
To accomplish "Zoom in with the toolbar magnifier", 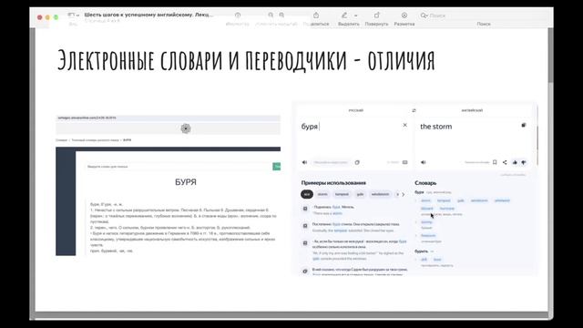I will click(x=281, y=15).
